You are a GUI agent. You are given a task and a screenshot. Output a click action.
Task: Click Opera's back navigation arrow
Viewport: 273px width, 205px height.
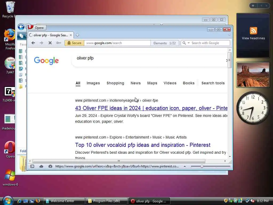click(33, 43)
